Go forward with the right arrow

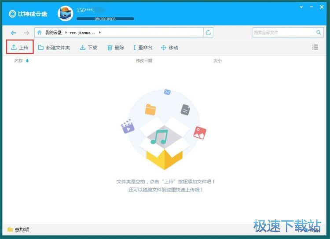(x=26, y=33)
